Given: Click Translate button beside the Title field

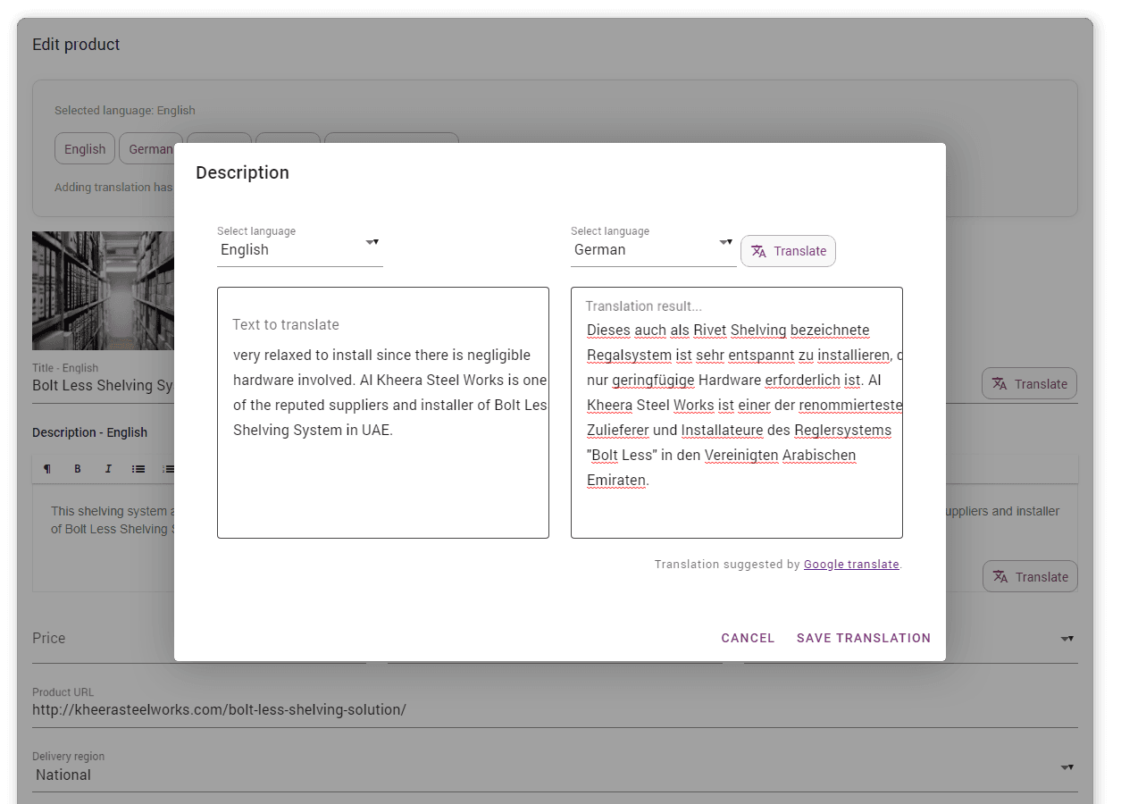Looking at the screenshot, I should pyautogui.click(x=1029, y=384).
